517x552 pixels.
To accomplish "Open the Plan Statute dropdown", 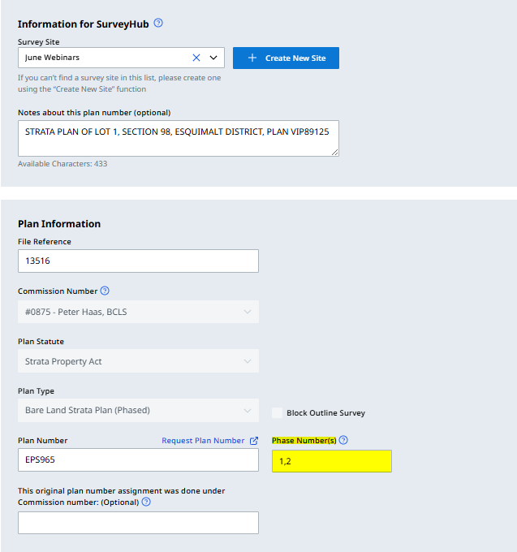I will [x=138, y=361].
